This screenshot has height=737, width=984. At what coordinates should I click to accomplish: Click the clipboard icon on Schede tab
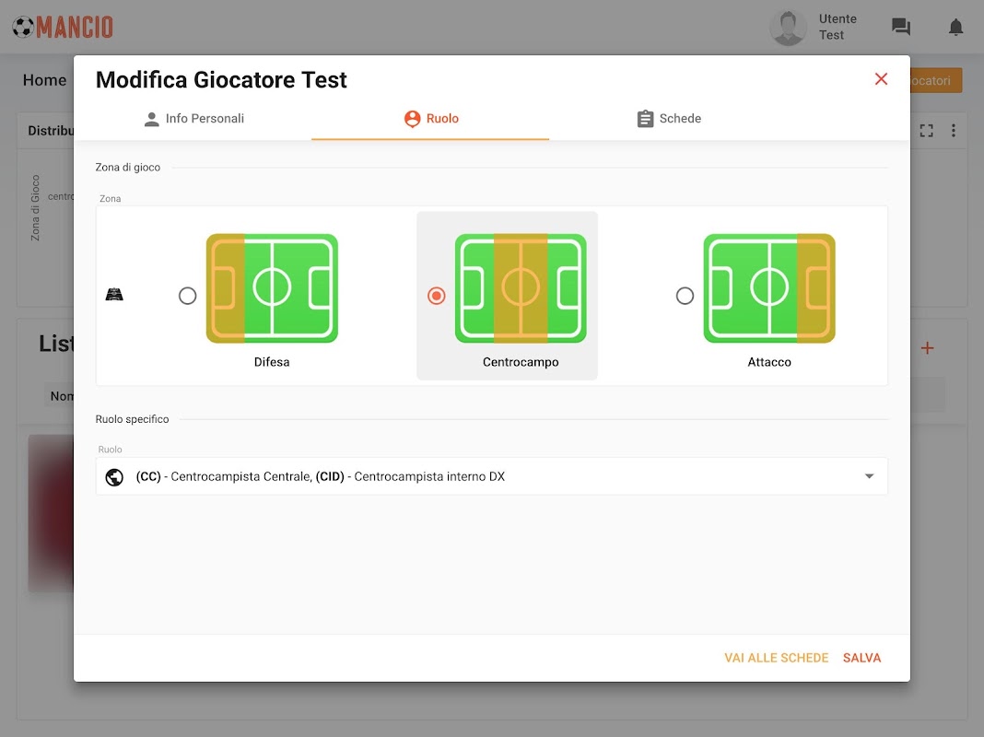(645, 119)
